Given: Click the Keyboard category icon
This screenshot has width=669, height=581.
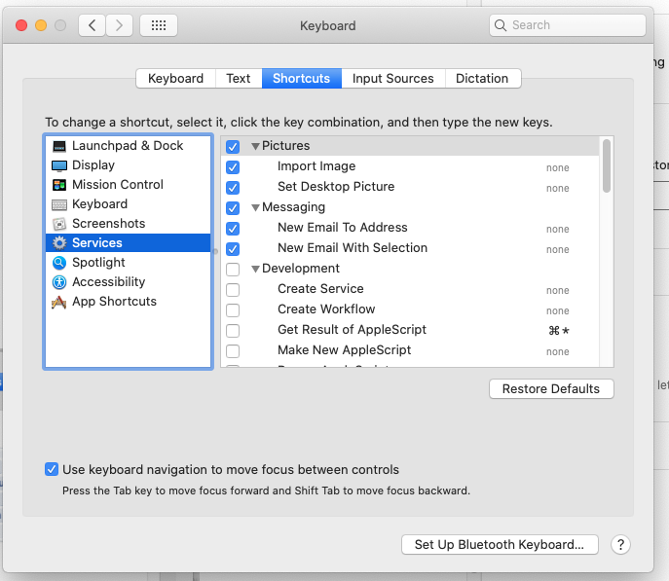Looking at the screenshot, I should coord(59,204).
